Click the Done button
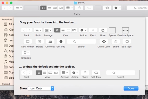The image size is (148, 99). tap(131, 88)
